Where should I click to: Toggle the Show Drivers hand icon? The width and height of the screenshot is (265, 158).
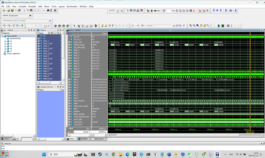pos(207,11)
